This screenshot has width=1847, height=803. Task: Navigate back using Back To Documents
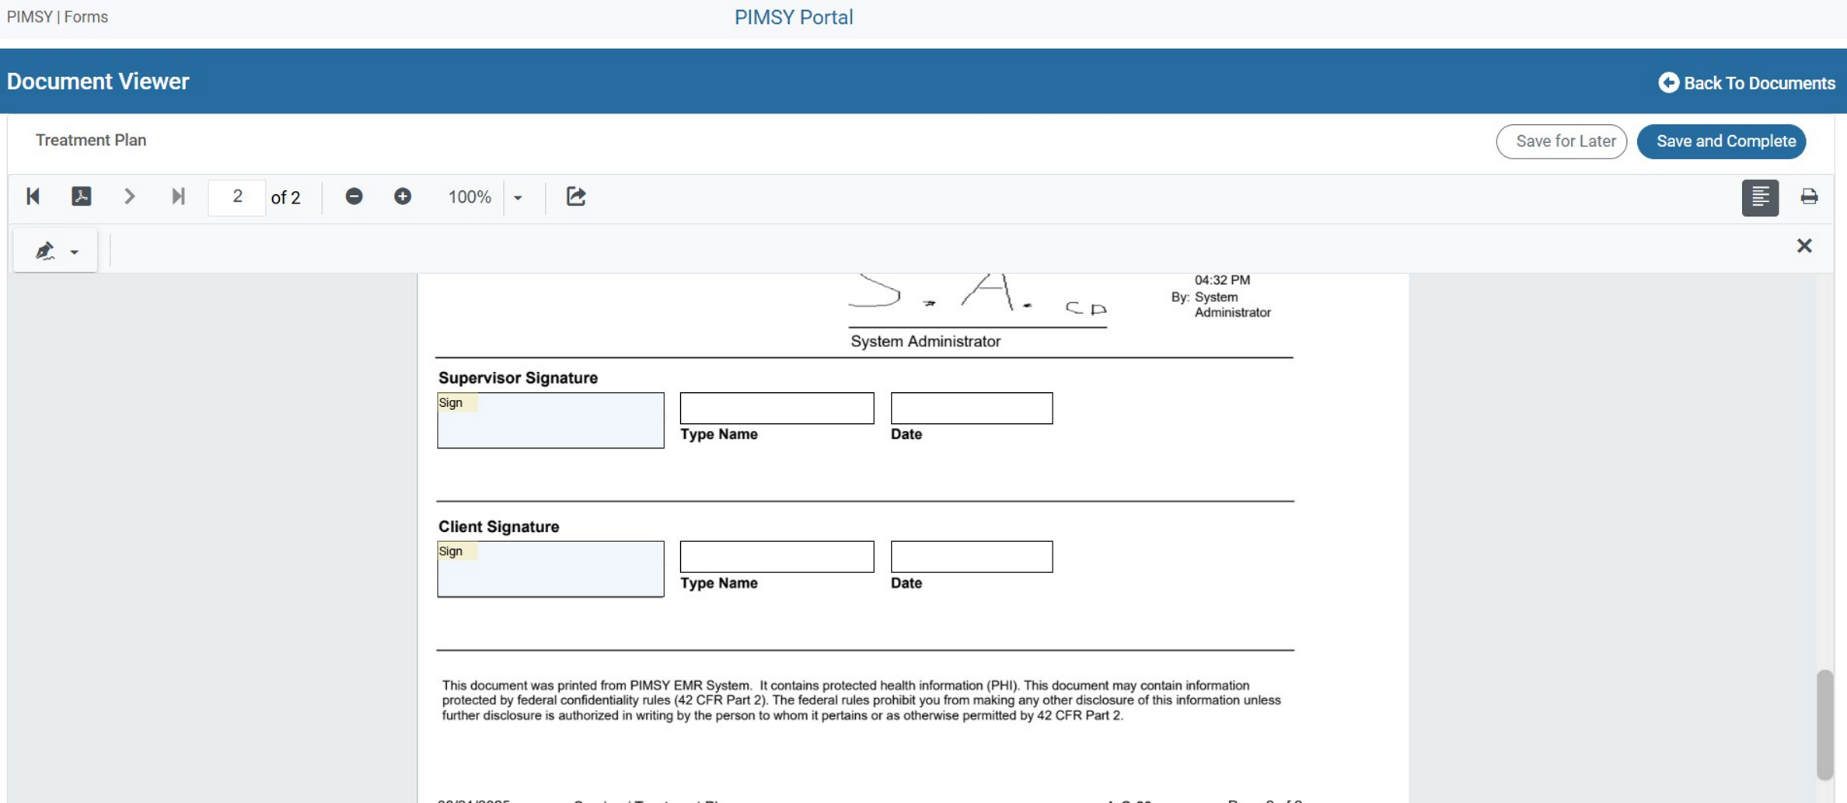tap(1747, 82)
